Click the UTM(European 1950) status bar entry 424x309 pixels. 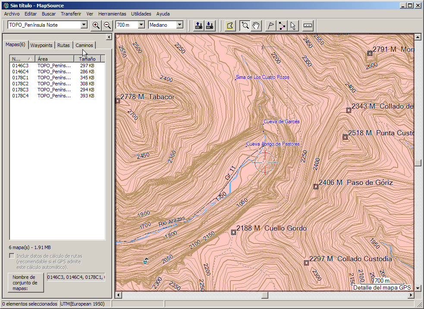(82, 304)
